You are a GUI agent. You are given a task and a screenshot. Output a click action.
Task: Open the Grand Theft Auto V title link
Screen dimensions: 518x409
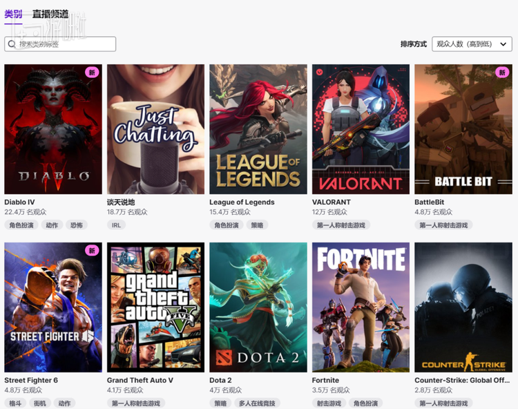pos(140,380)
